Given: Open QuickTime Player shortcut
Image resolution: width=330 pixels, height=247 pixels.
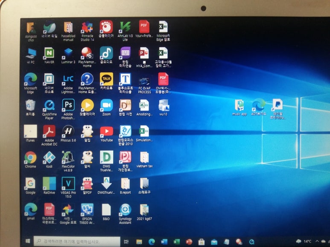Looking at the screenshot, I should [x=49, y=109].
